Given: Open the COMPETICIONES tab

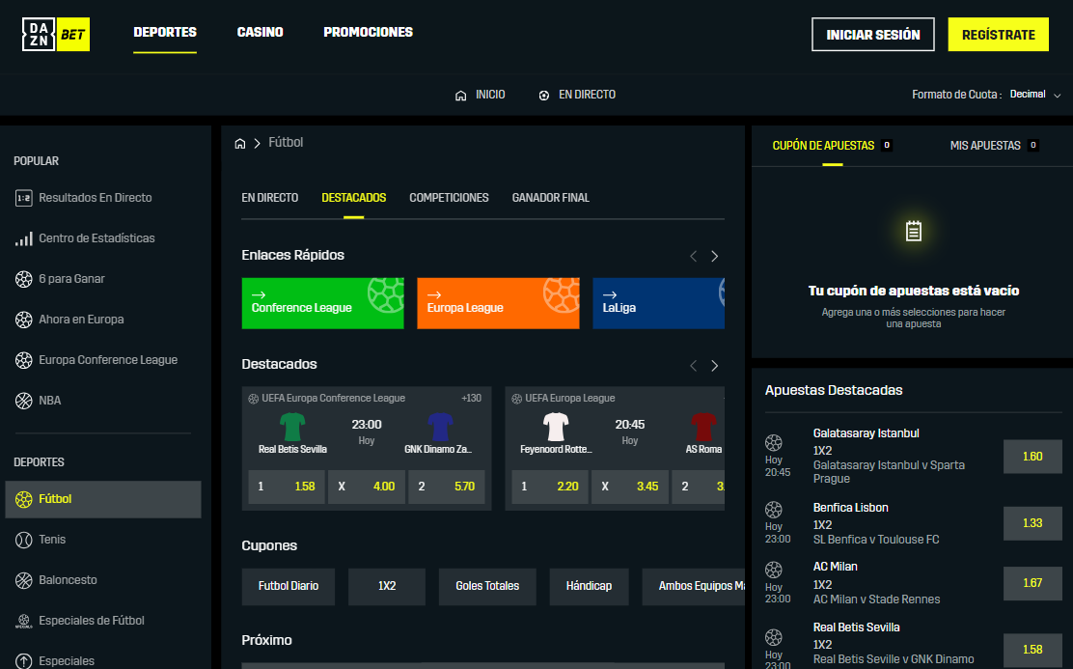Looking at the screenshot, I should point(448,197).
